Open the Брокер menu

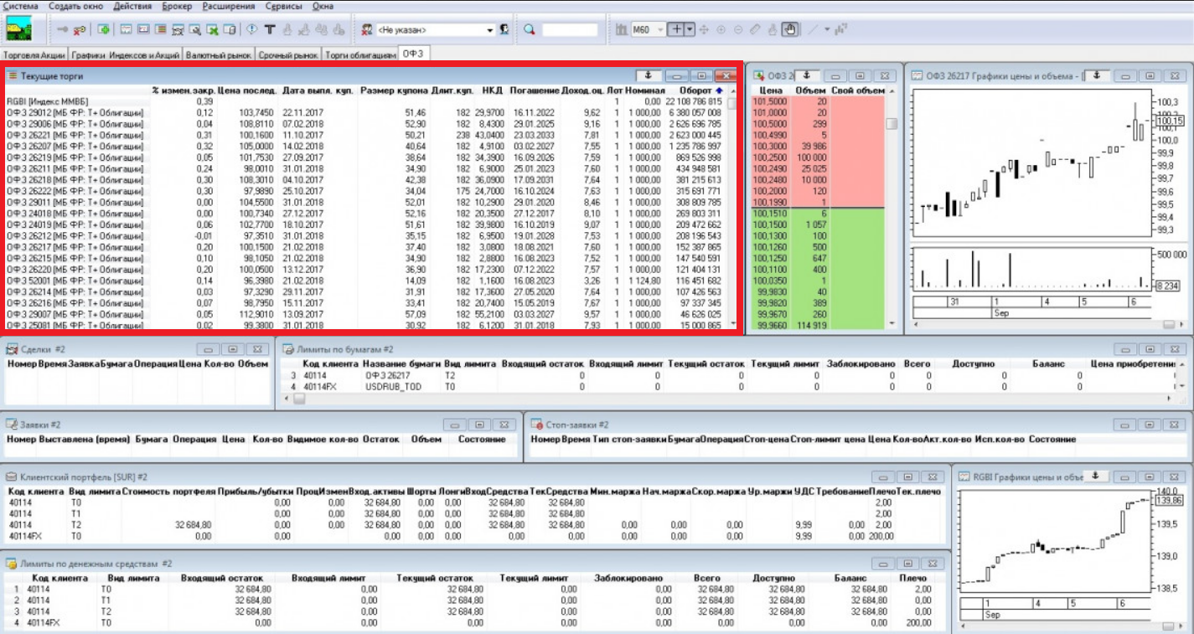(x=177, y=6)
